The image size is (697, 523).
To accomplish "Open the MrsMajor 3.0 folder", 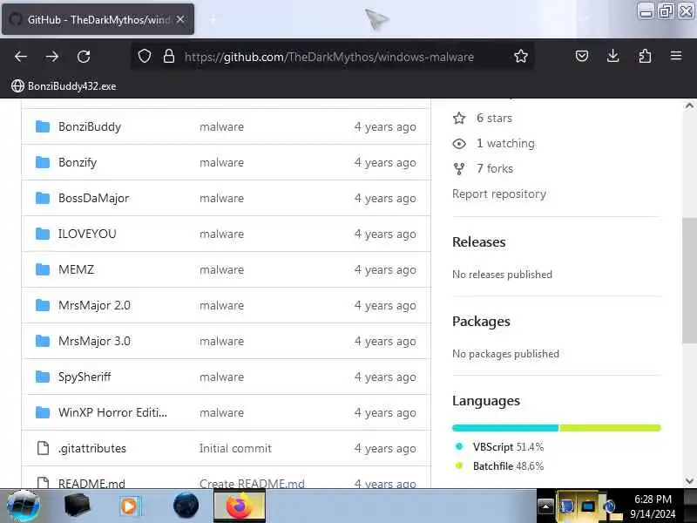I will click(94, 341).
